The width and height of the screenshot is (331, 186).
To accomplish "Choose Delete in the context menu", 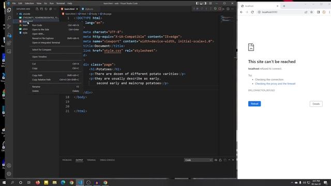I will coord(55,91).
